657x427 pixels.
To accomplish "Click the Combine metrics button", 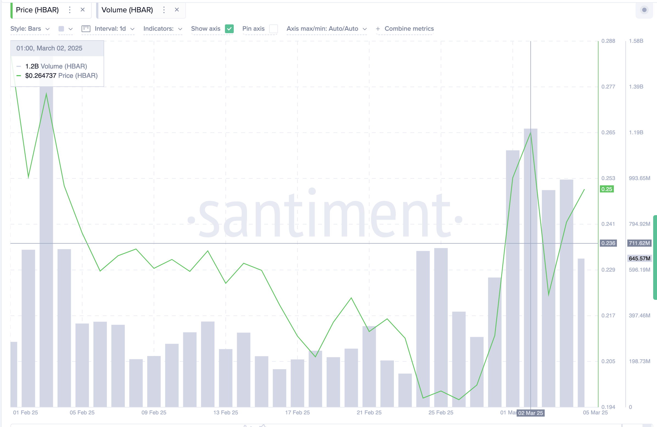I will tap(409, 29).
